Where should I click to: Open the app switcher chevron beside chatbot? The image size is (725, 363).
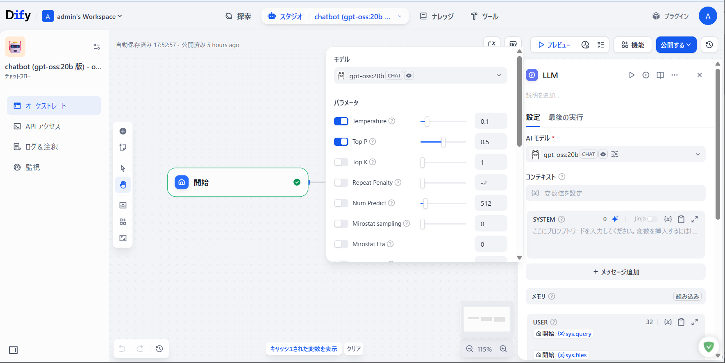(x=400, y=16)
